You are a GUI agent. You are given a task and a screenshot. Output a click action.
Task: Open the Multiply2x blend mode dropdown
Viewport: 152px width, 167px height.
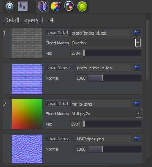pos(138,113)
